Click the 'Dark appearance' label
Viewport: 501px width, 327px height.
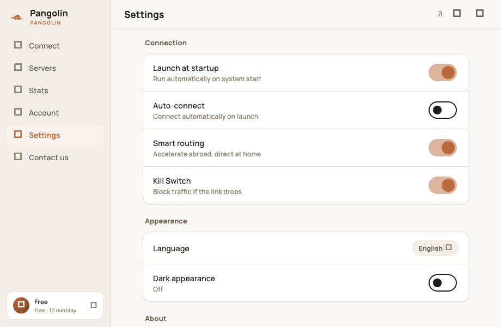pos(184,278)
